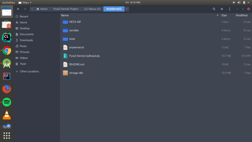Image resolution: width=252 pixels, height=142 pixels.
Task: Launch Spotify from the dock
Action: [6, 102]
